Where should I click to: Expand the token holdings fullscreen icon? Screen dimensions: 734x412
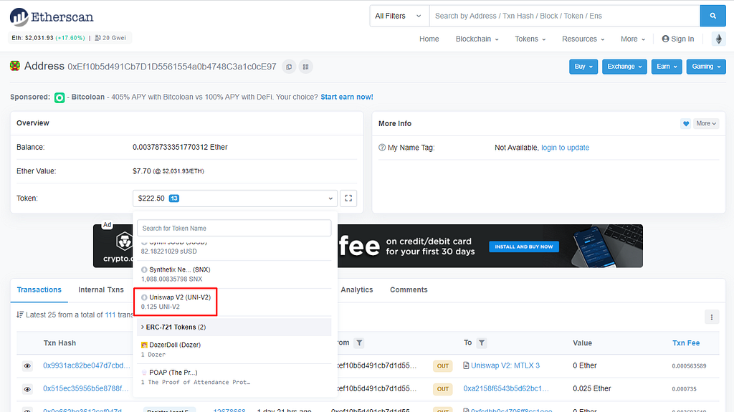pyautogui.click(x=348, y=198)
